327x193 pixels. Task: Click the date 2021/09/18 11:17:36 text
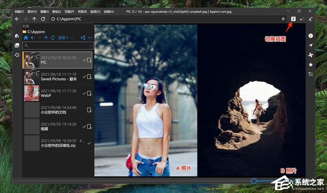59,91
